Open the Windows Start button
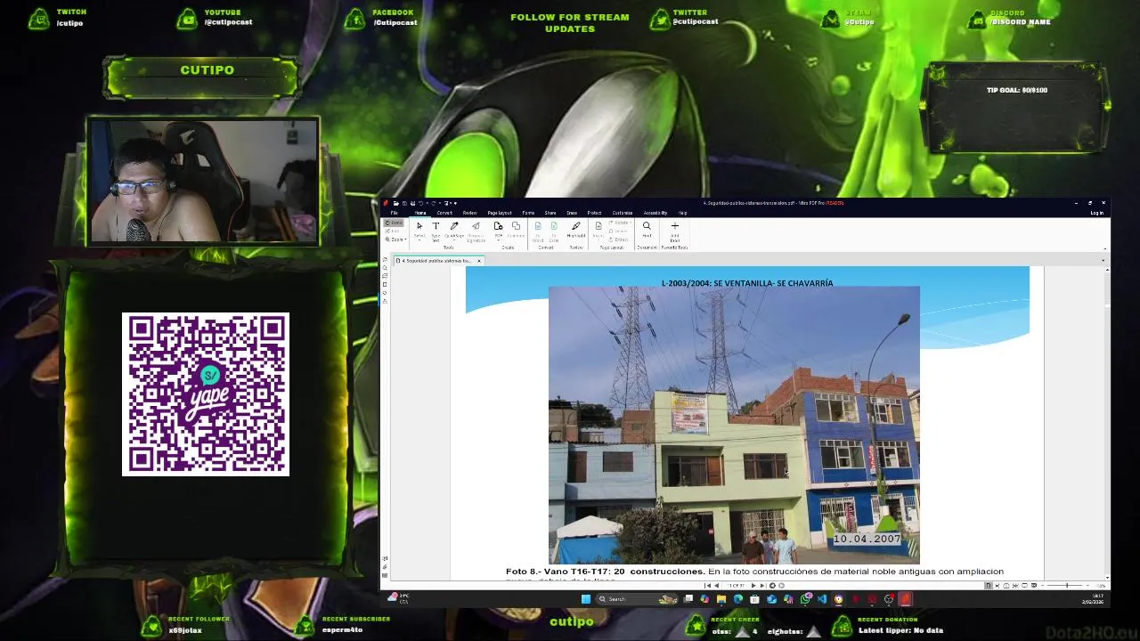 (586, 599)
